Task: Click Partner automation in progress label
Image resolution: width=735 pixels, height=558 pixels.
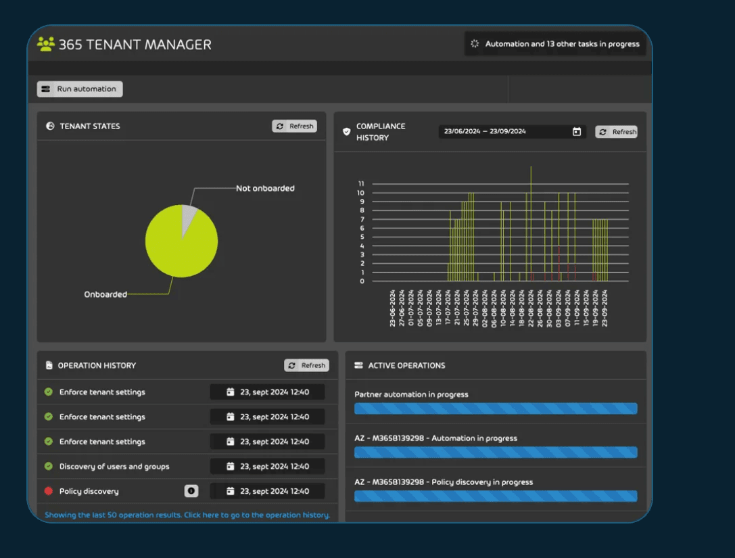Action: tap(412, 394)
